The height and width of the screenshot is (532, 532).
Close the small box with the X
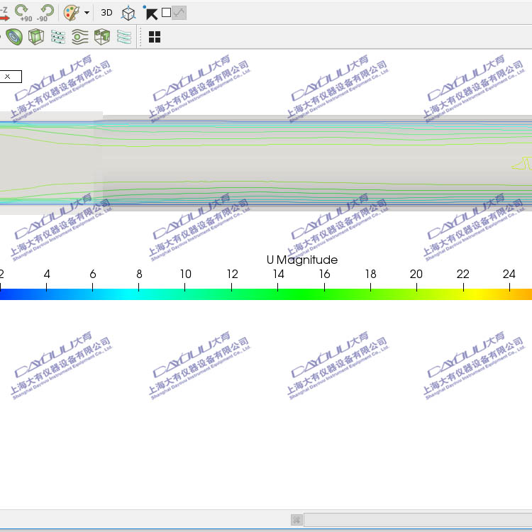(8, 77)
